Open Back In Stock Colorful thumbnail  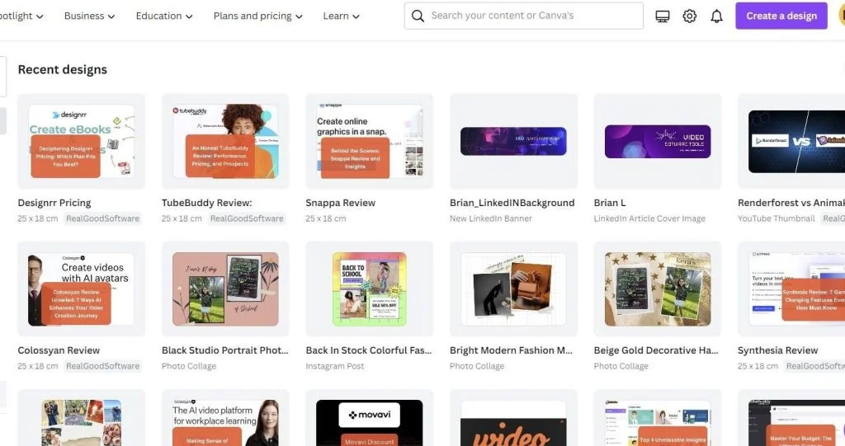coord(369,289)
